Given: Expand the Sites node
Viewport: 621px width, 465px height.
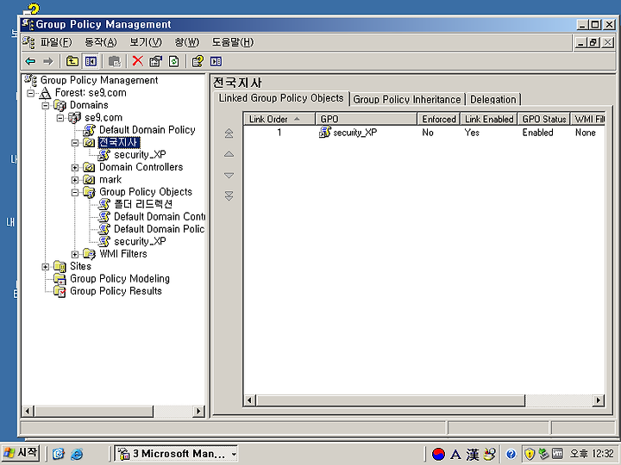Looking at the screenshot, I should [46, 267].
